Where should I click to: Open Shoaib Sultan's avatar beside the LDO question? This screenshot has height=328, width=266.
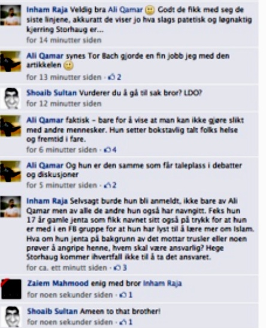pos(11,98)
